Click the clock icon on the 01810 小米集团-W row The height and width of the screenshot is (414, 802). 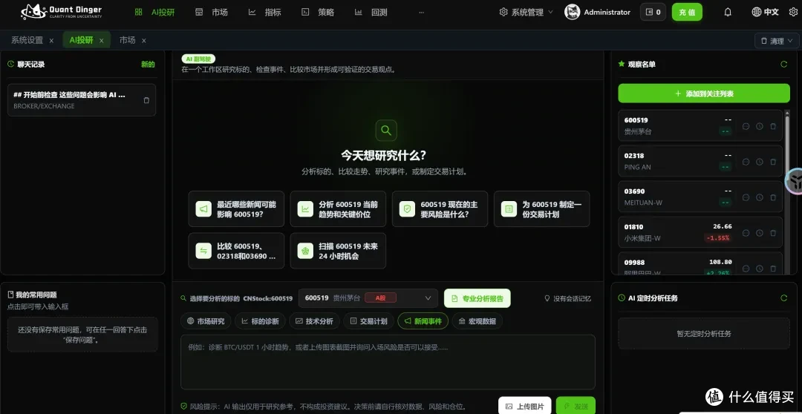tap(760, 232)
